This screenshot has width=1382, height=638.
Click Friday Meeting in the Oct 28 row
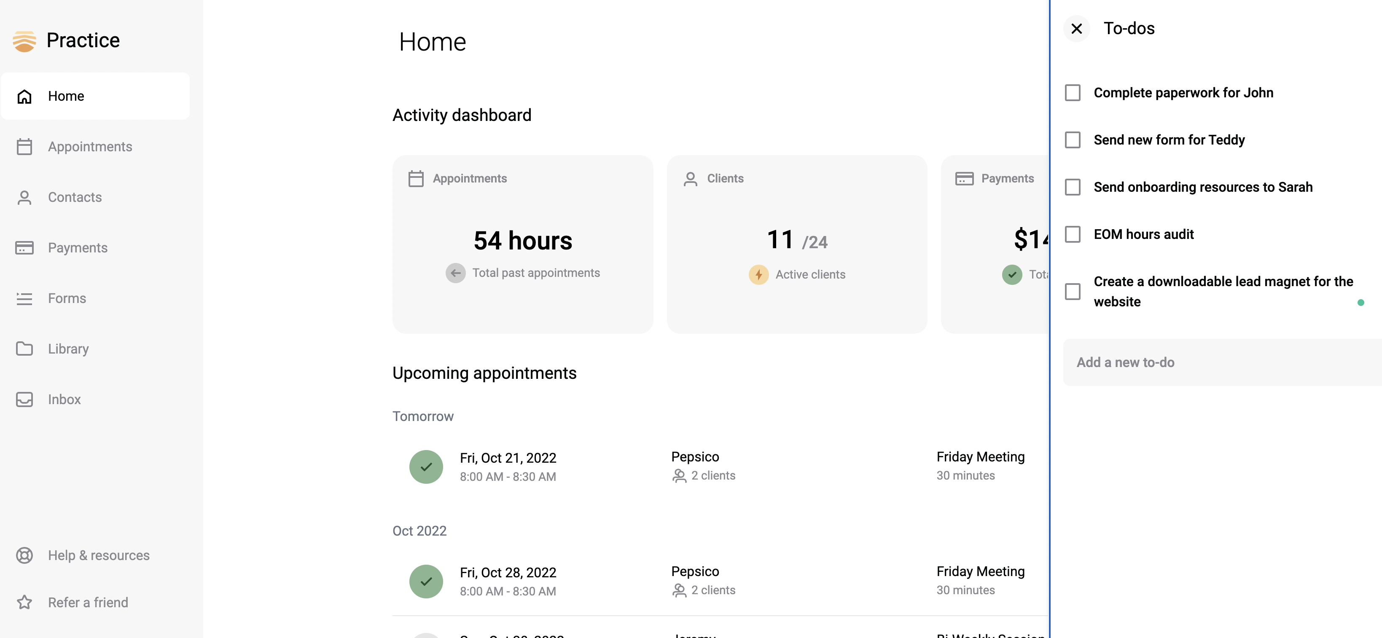pos(980,571)
